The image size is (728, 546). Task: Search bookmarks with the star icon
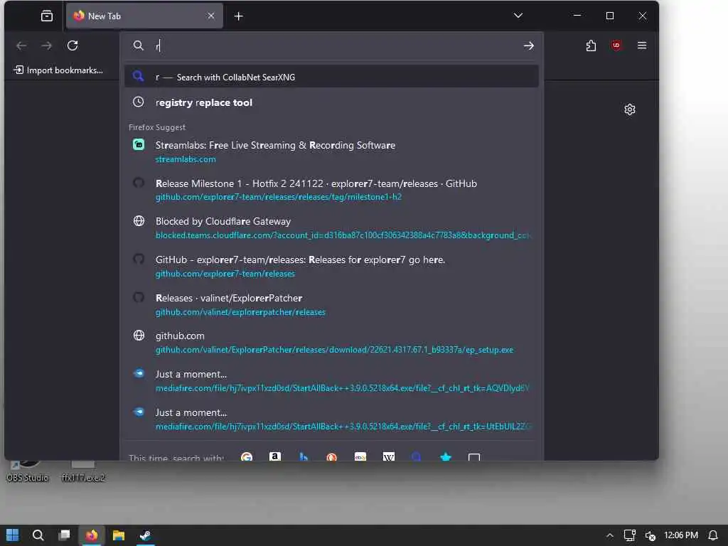445,456
